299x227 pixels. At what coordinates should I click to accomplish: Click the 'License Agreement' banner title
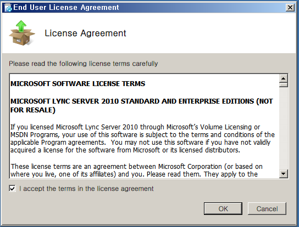click(x=85, y=33)
